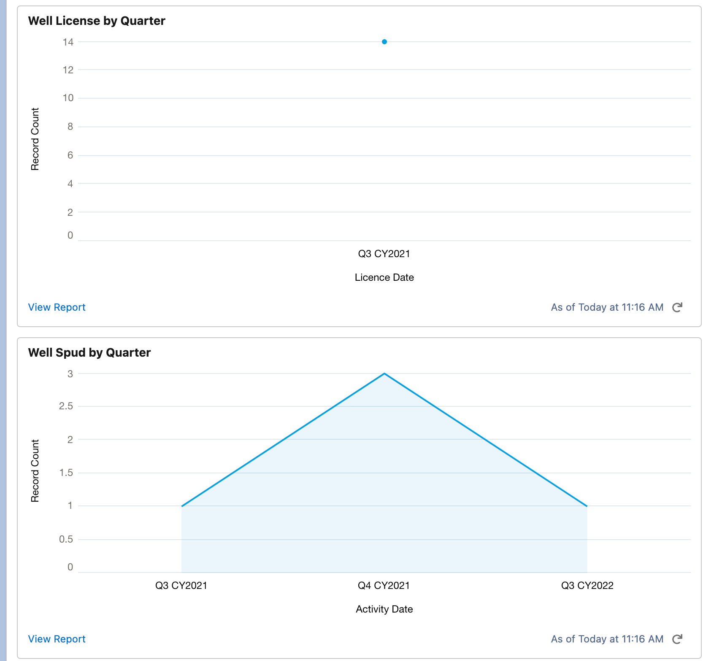The image size is (703, 661).
Task: Select Q3 CY2021 label under Spud chart
Action: pyautogui.click(x=181, y=586)
